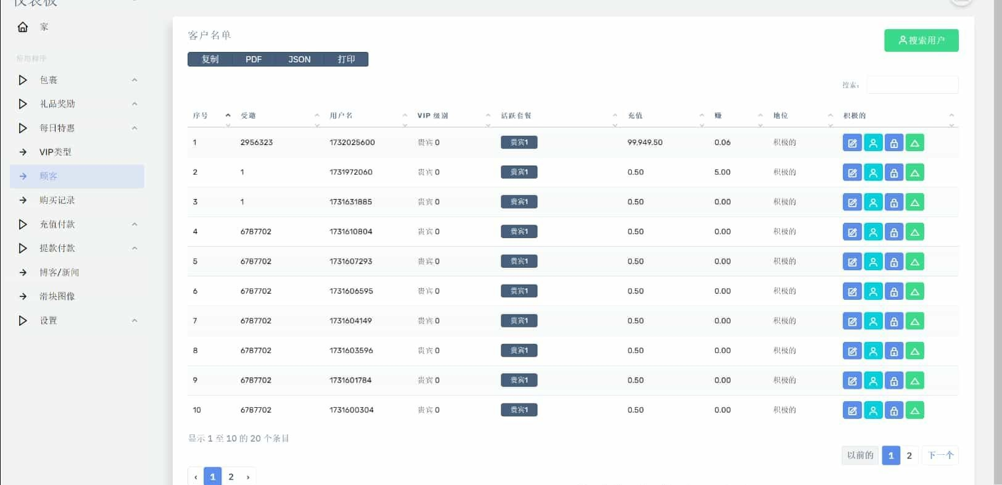
Task: Click the edit icon for user 1731604149
Action: pos(852,321)
